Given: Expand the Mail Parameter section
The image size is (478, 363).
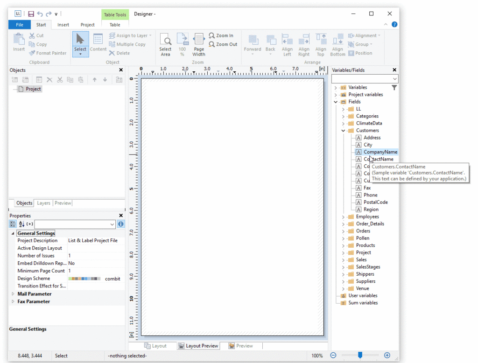Looking at the screenshot, I should (x=13, y=294).
